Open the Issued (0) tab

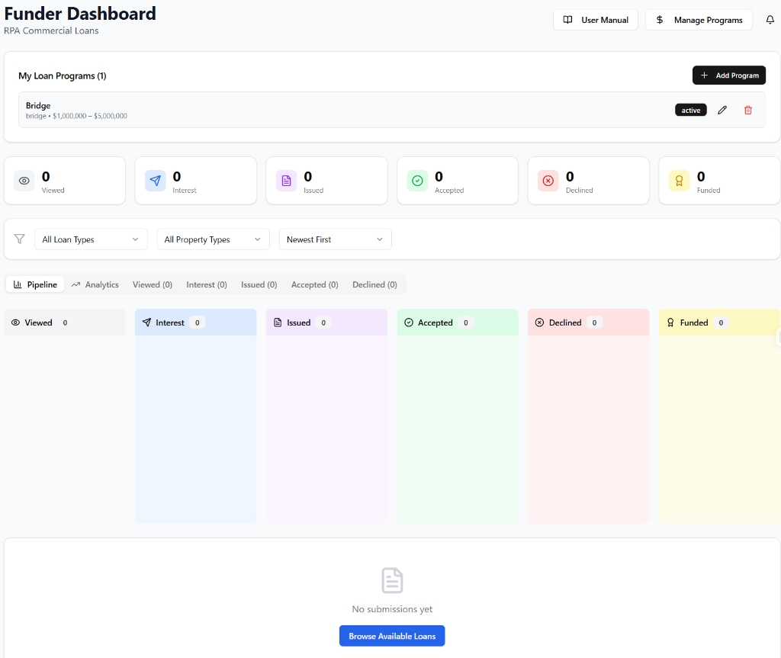(259, 284)
